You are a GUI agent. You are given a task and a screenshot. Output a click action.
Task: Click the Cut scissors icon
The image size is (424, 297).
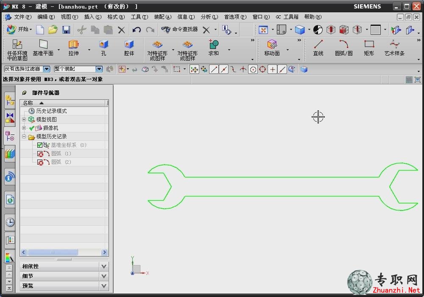point(81,30)
